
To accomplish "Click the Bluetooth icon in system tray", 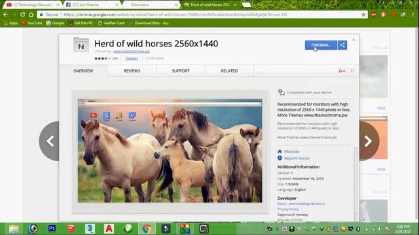I will coord(358,229).
